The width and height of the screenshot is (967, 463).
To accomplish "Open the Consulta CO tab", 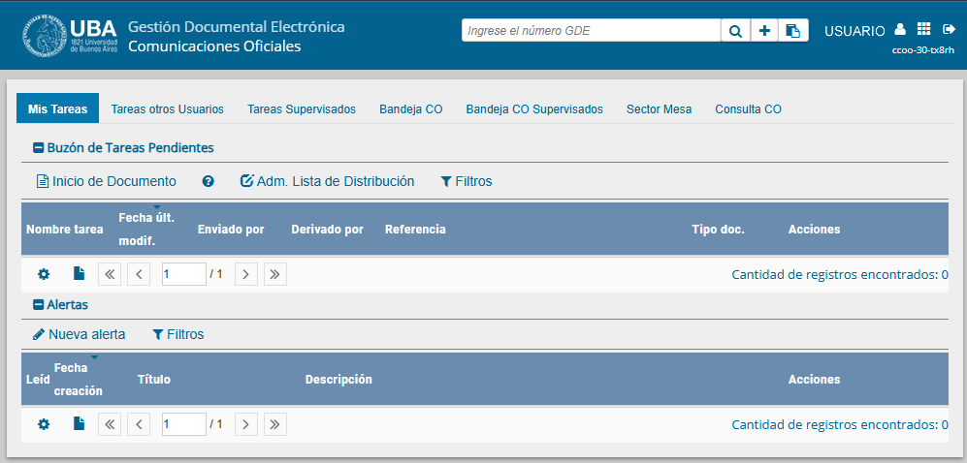I will (748, 109).
